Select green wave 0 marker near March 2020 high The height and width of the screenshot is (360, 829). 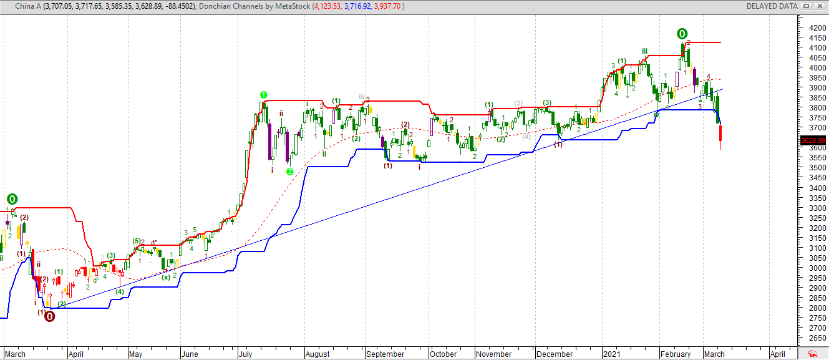(x=12, y=200)
